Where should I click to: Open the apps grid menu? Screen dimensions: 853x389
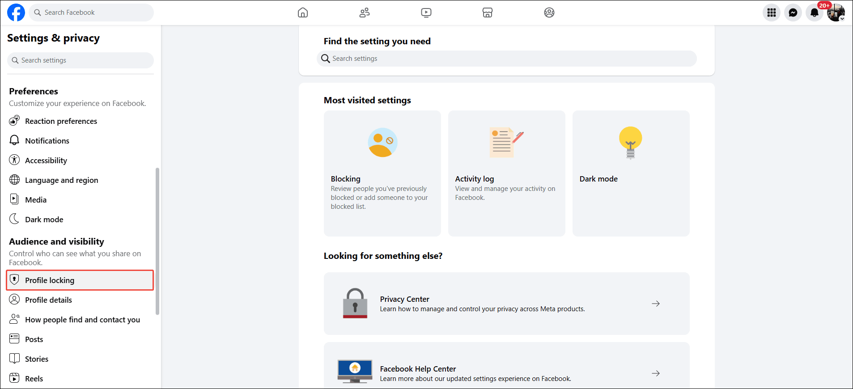(772, 13)
